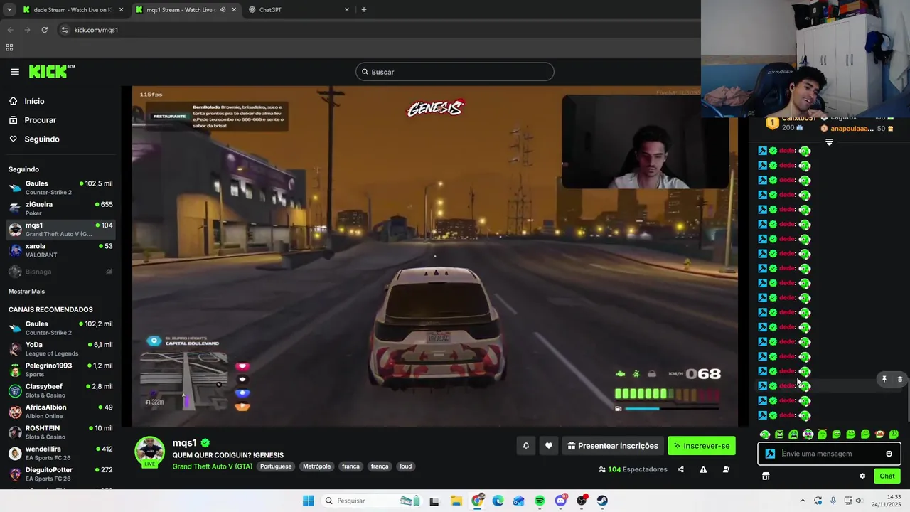Select the mqs1 followed channel
Viewport: 910px width, 512px height.
(60, 229)
